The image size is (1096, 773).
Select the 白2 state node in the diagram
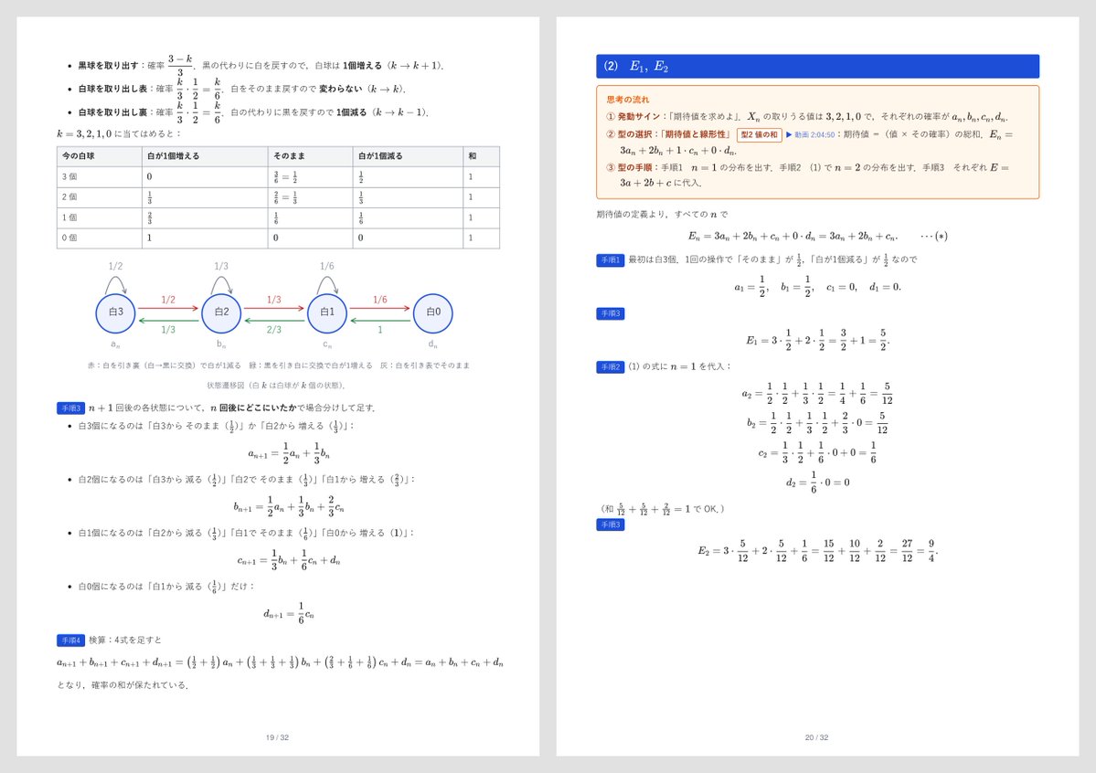221,312
